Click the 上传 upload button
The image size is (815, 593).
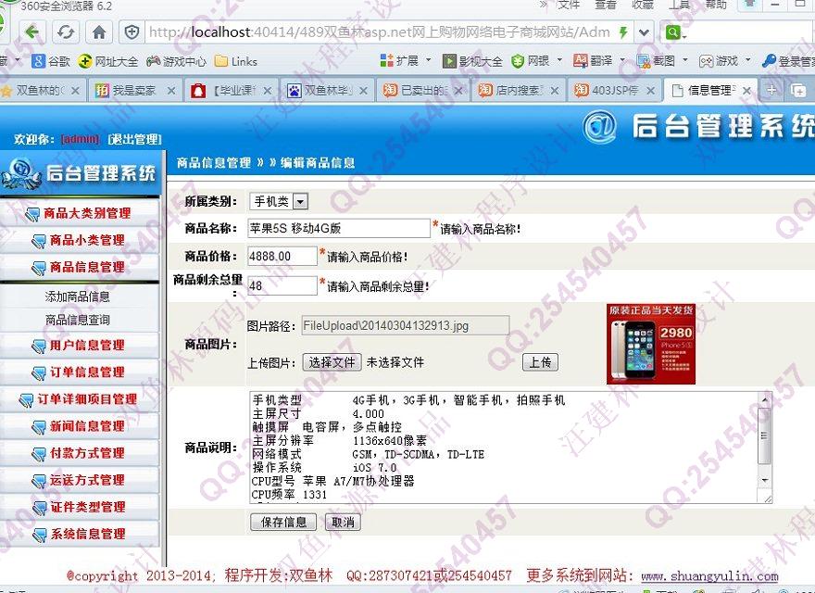(540, 362)
